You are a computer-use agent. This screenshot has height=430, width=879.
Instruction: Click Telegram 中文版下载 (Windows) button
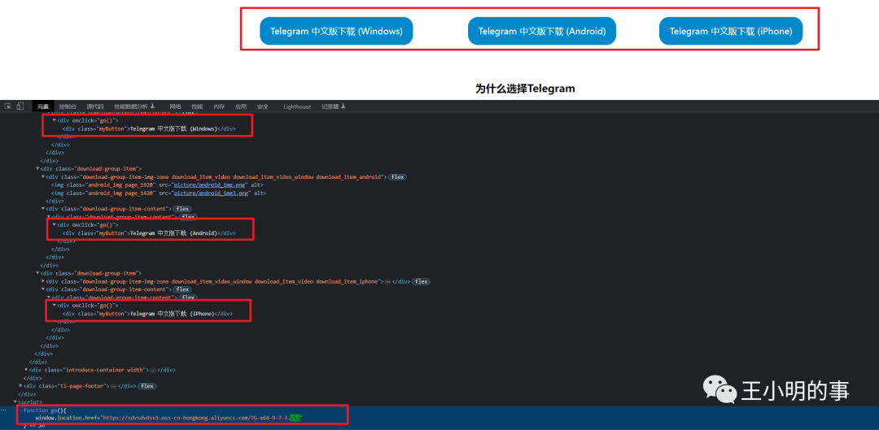[x=336, y=32]
